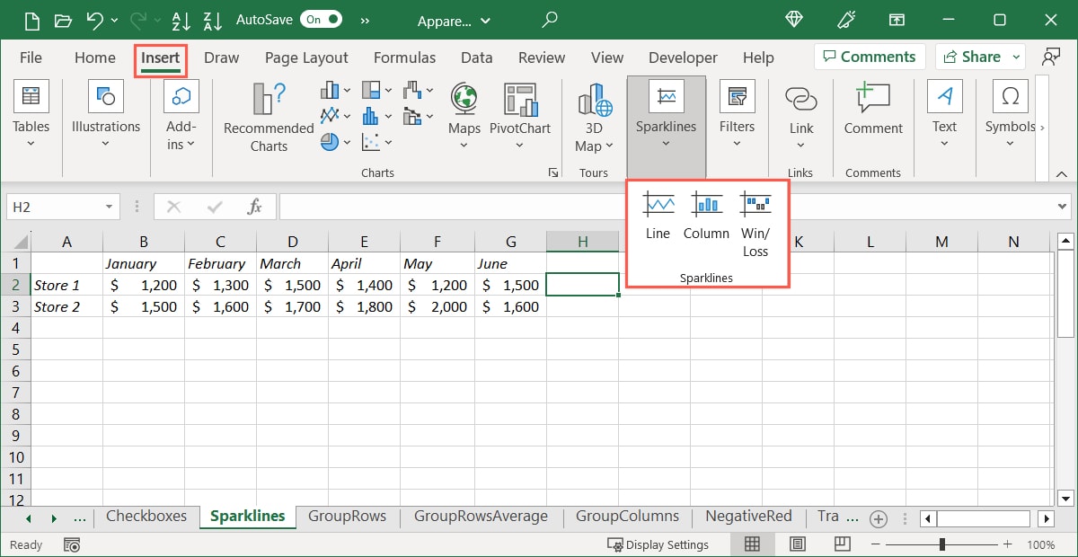Switch to Page Layout view
Image resolution: width=1078 pixels, height=557 pixels.
point(797,544)
